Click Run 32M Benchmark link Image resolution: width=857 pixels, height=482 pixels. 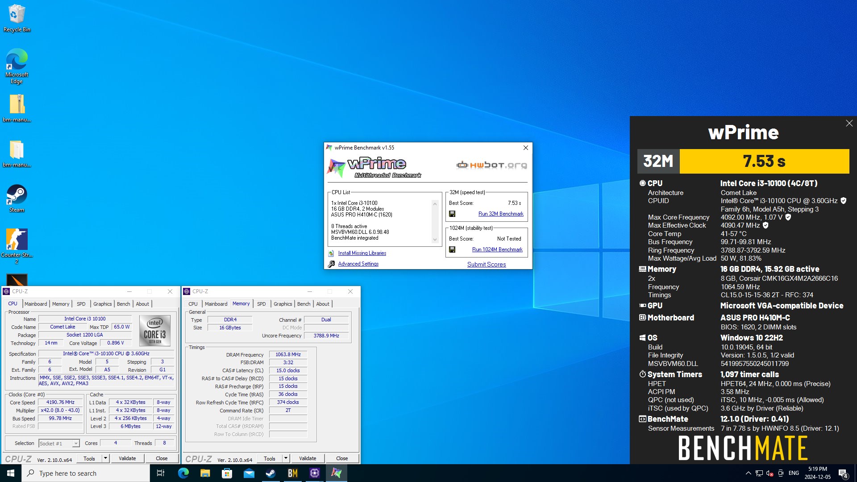coord(501,214)
